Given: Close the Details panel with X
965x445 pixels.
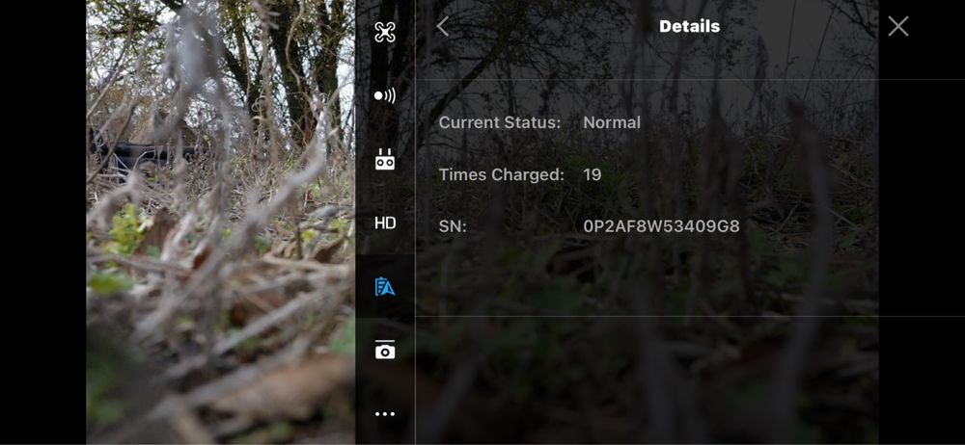Looking at the screenshot, I should point(897,26).
